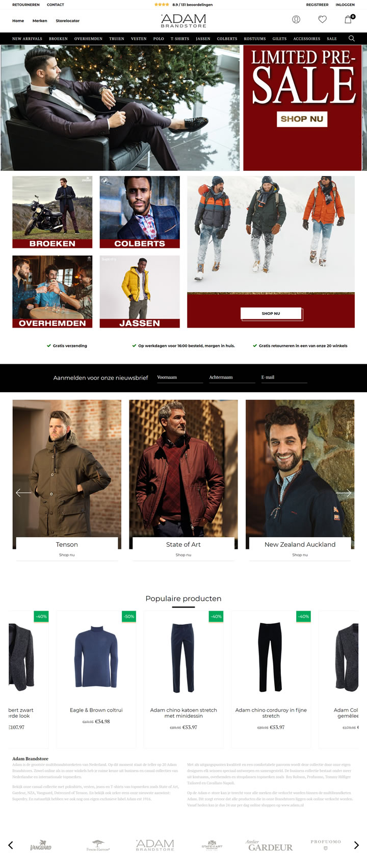Click the Inloggen link
This screenshot has height=856, width=367.
click(x=345, y=5)
